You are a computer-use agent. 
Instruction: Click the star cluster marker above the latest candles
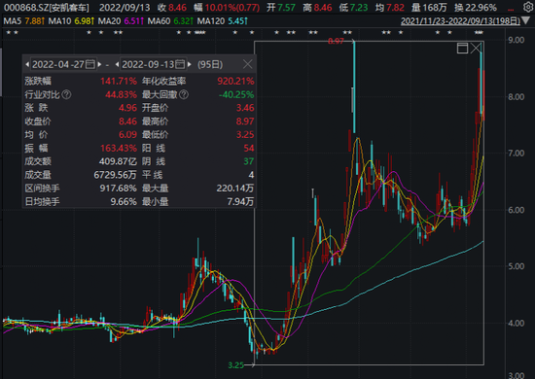479,33
